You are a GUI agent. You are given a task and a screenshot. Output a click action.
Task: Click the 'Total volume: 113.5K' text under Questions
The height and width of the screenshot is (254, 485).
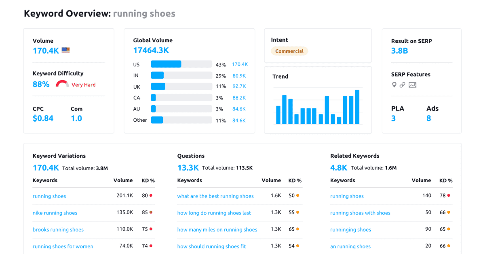tap(228, 168)
